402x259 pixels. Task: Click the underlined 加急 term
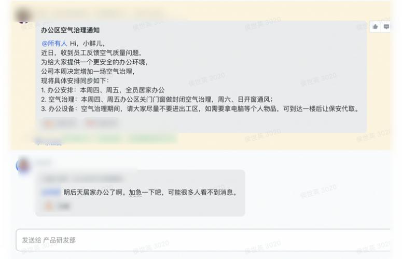click(x=135, y=193)
